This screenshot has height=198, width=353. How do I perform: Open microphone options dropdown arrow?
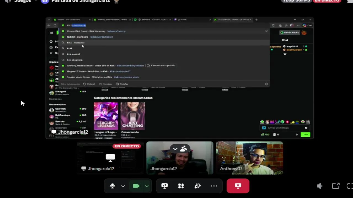123,186
